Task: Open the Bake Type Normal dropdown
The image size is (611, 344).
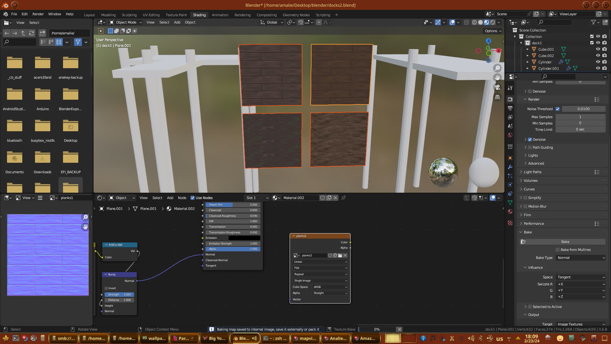Action: click(581, 258)
